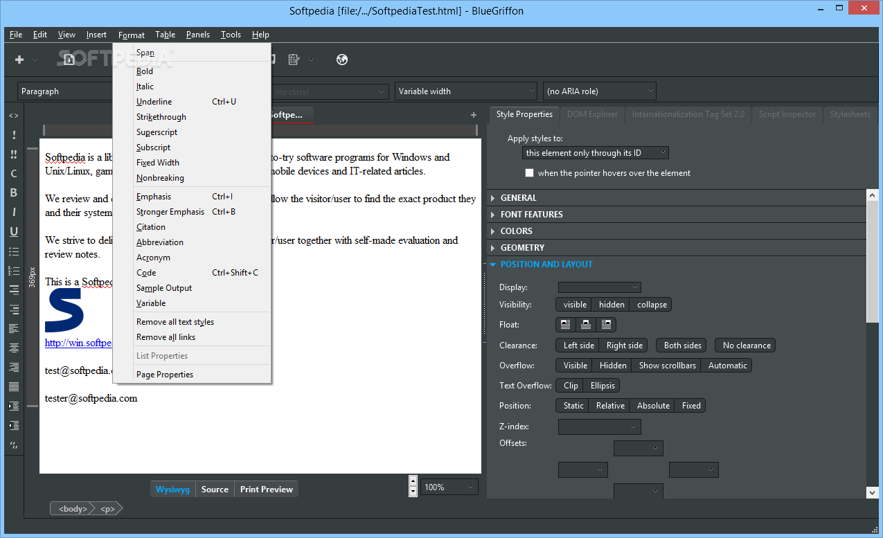Toggle Visibility to collapse

point(652,305)
